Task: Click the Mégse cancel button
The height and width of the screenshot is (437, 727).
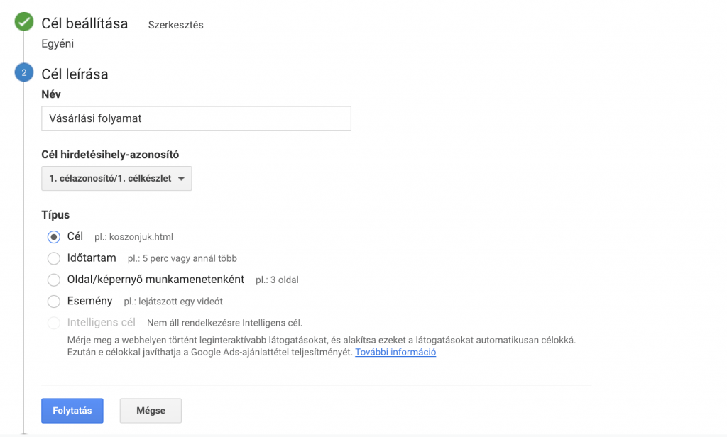Action: click(x=151, y=411)
